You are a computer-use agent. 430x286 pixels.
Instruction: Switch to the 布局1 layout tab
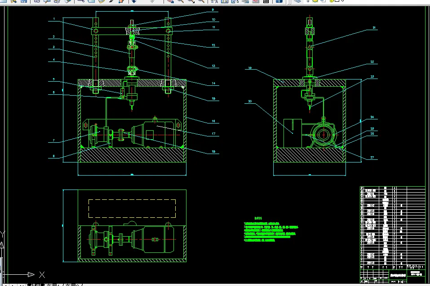click(x=53, y=285)
